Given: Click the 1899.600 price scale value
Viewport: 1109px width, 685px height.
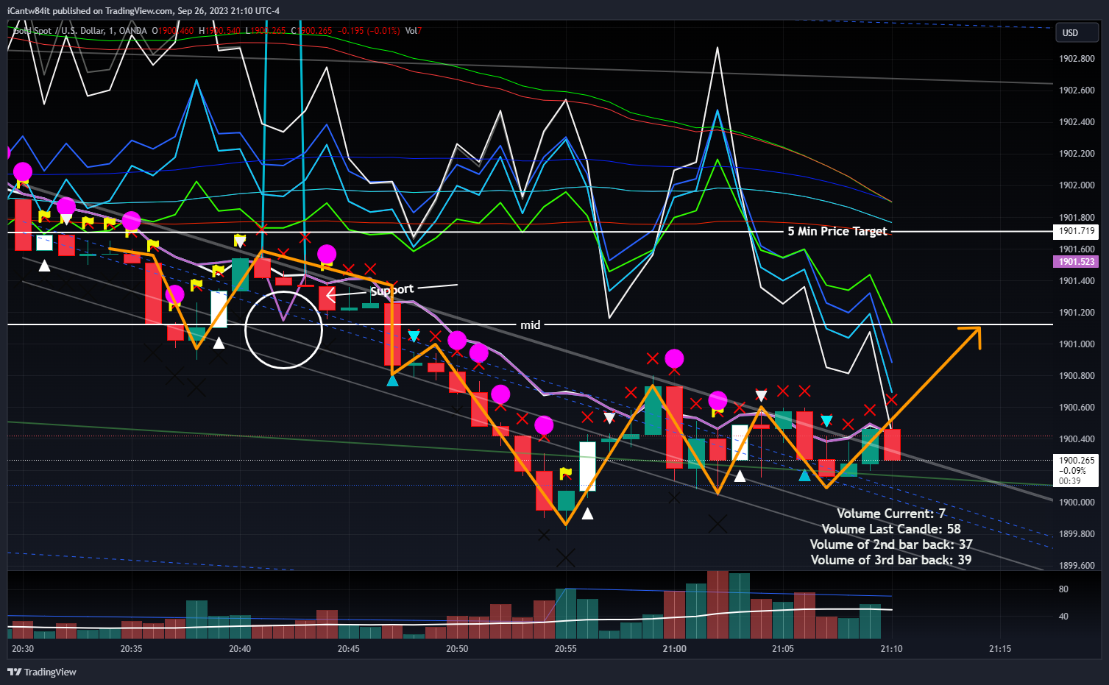Looking at the screenshot, I should click(x=1077, y=566).
